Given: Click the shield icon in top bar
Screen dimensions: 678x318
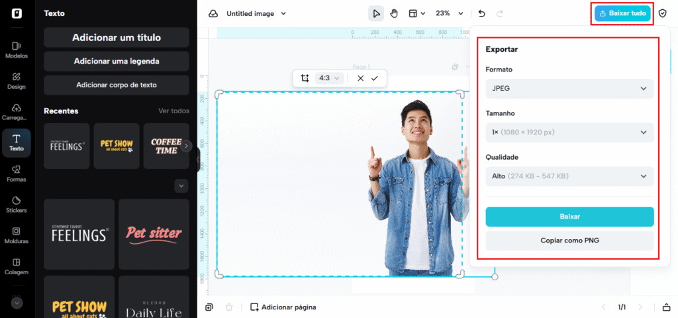Looking at the screenshot, I should (x=663, y=13).
